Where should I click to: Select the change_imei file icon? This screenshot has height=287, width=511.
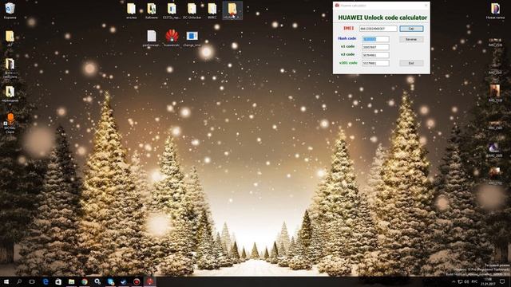coord(192,38)
